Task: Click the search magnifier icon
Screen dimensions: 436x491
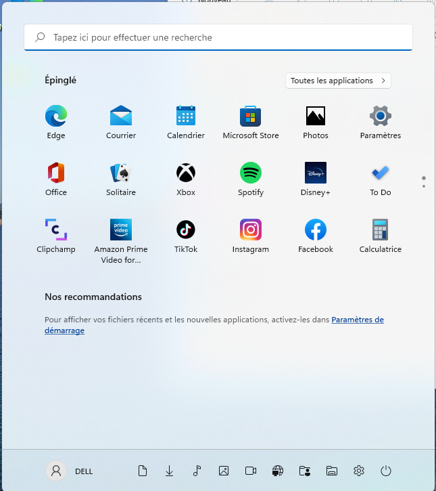Action: (40, 37)
